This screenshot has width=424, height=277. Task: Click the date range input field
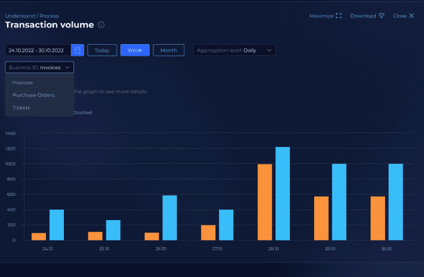(38, 51)
